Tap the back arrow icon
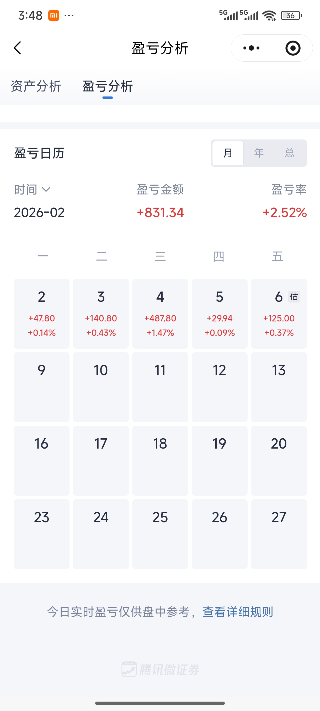 (17, 48)
